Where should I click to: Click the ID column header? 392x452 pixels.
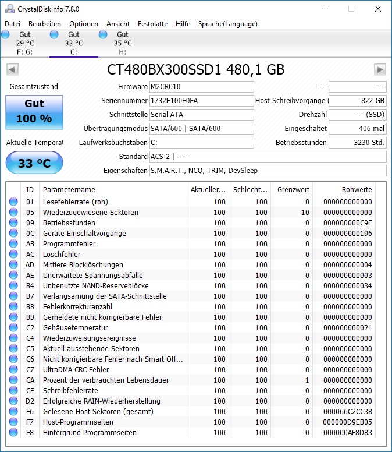[x=30, y=190]
